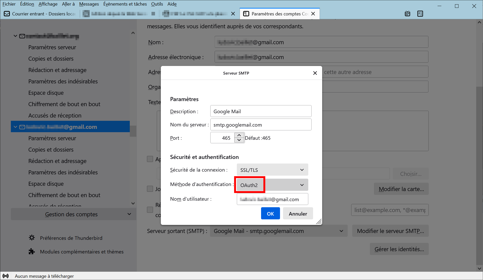This screenshot has height=280, width=483.
Task: Click inside the Nom du serveur field
Action: point(261,124)
